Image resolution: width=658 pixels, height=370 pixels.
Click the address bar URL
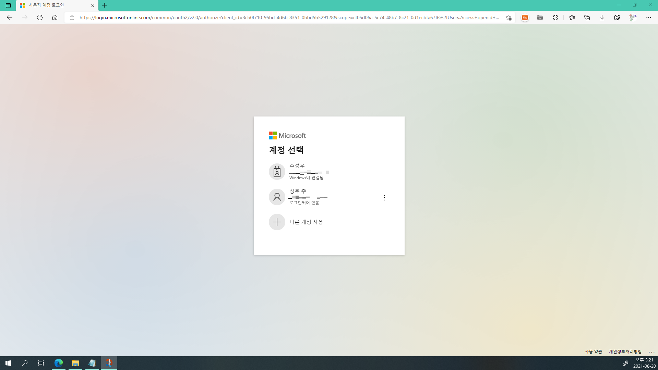point(289,17)
